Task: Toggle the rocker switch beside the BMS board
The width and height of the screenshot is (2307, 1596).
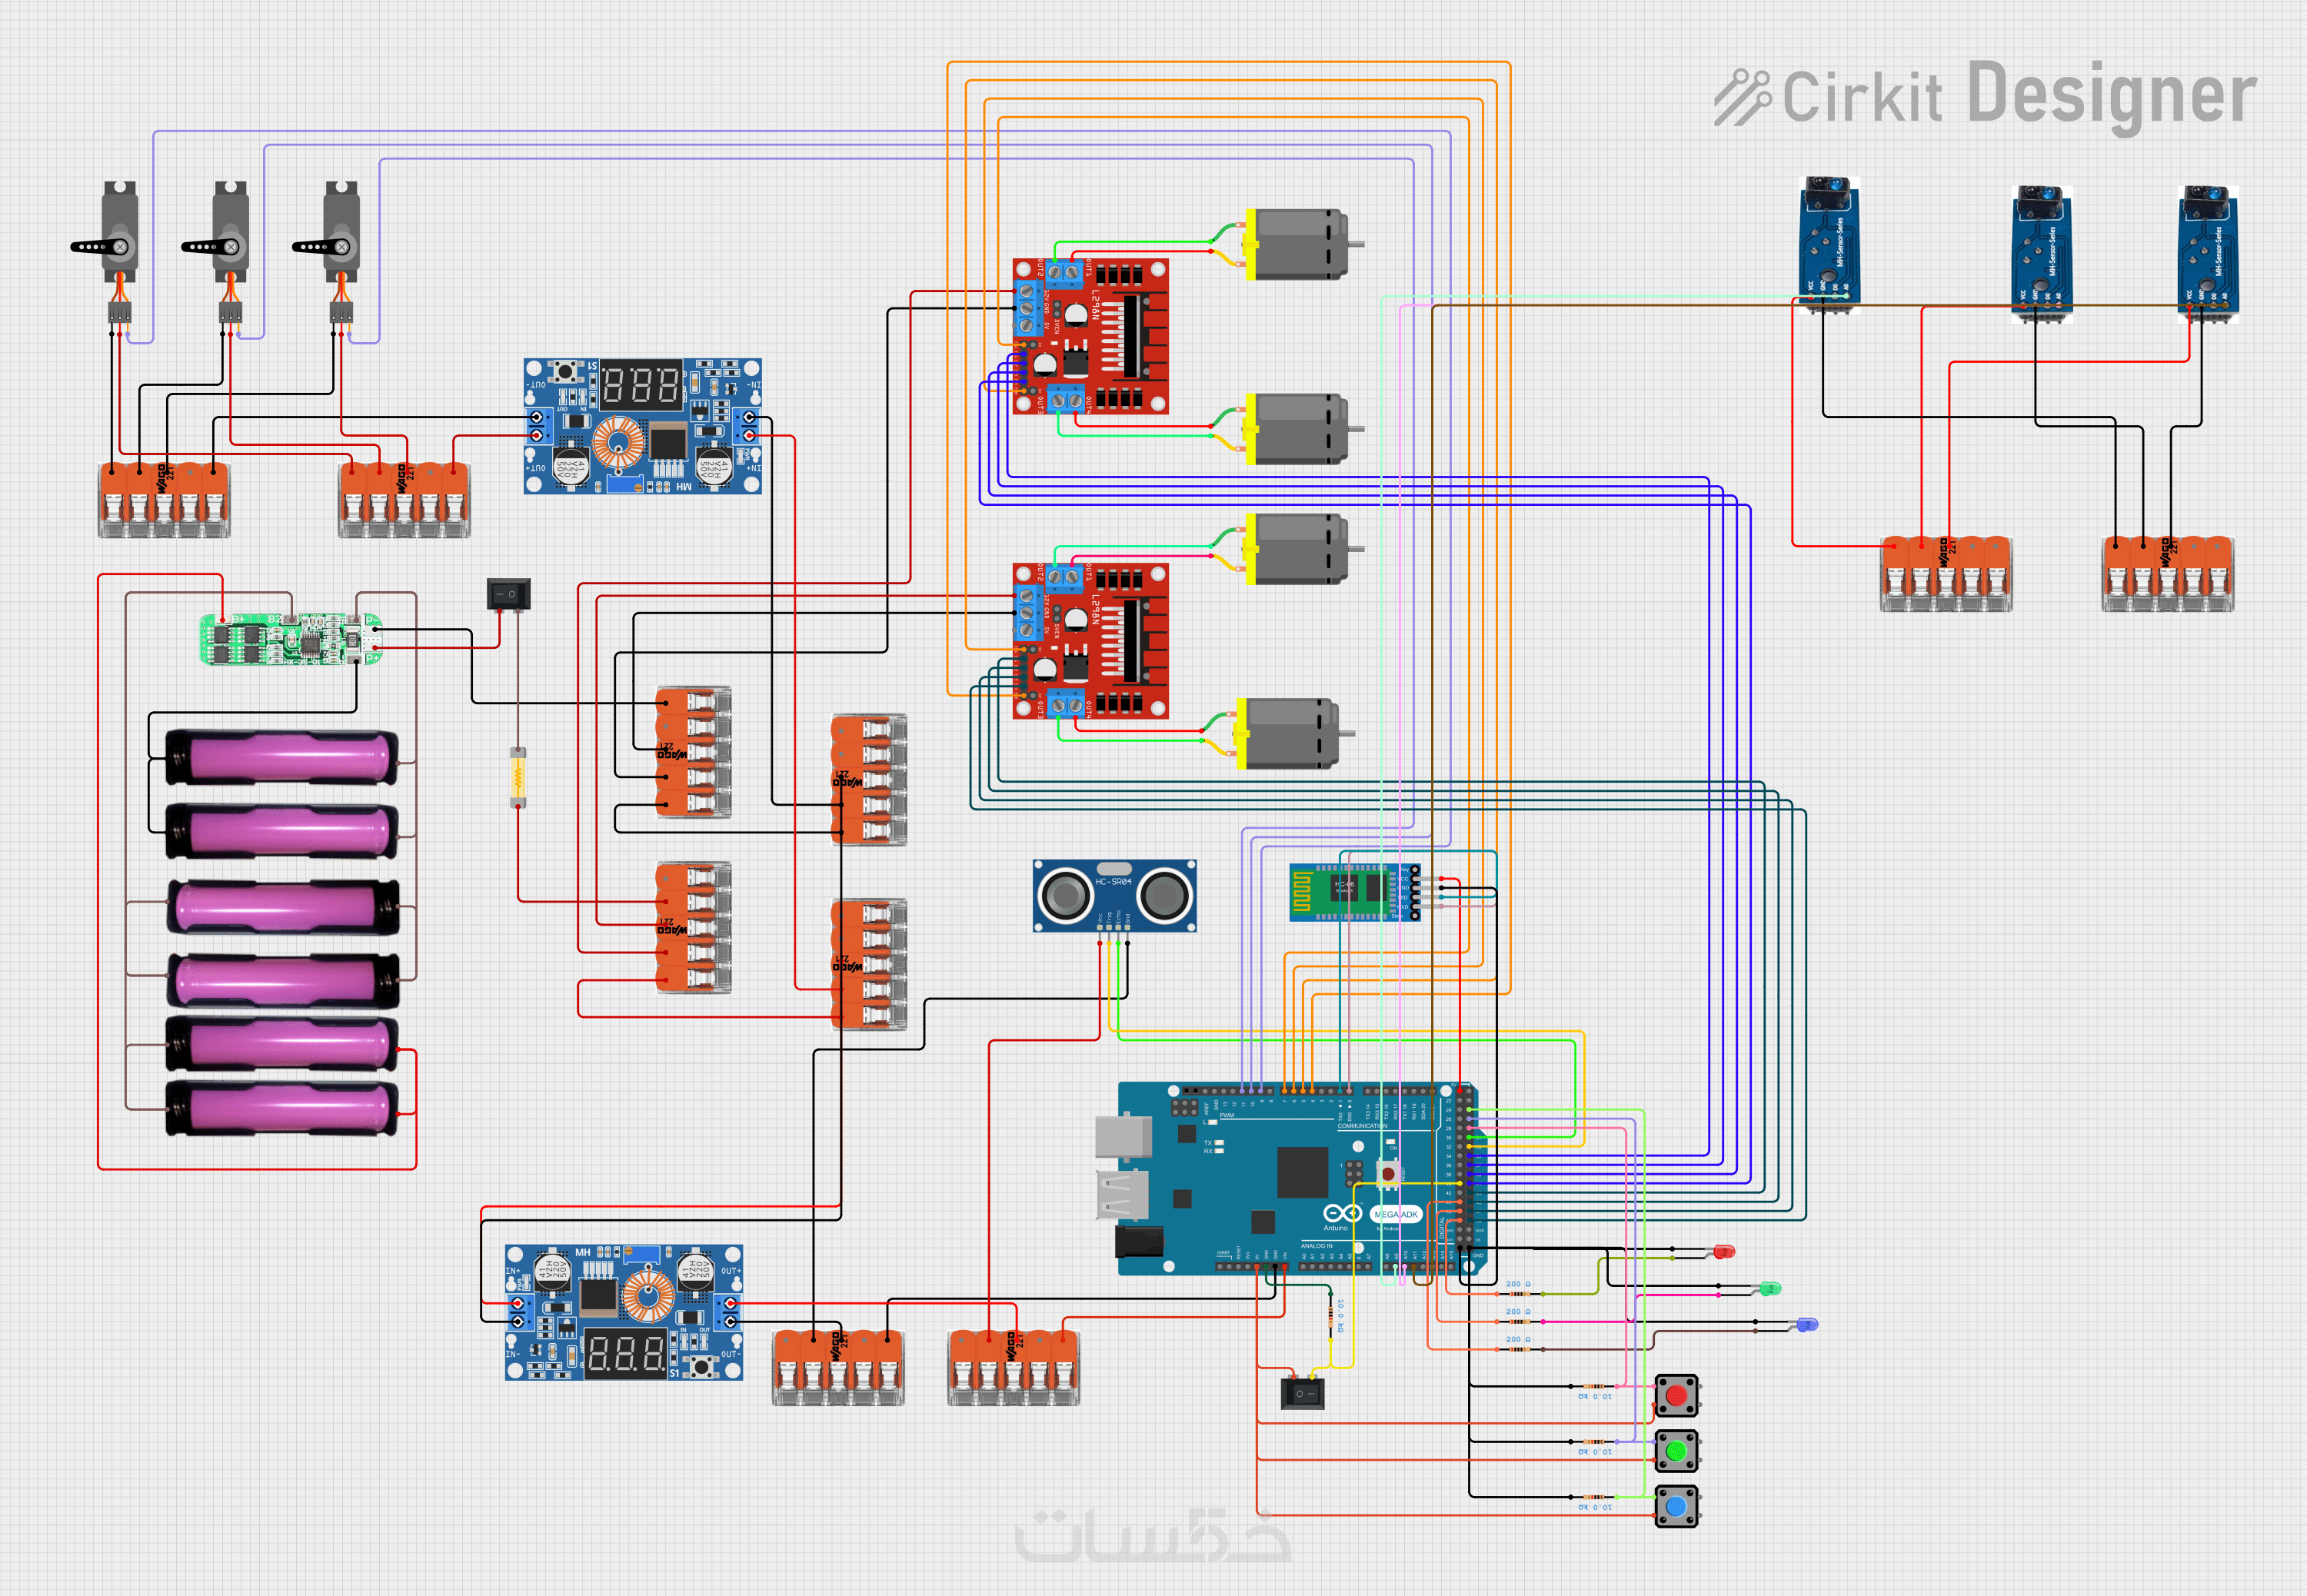Action: [508, 594]
